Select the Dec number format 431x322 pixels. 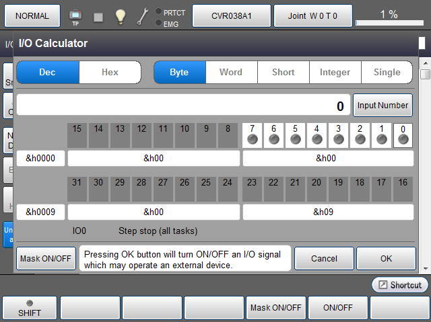(x=48, y=73)
